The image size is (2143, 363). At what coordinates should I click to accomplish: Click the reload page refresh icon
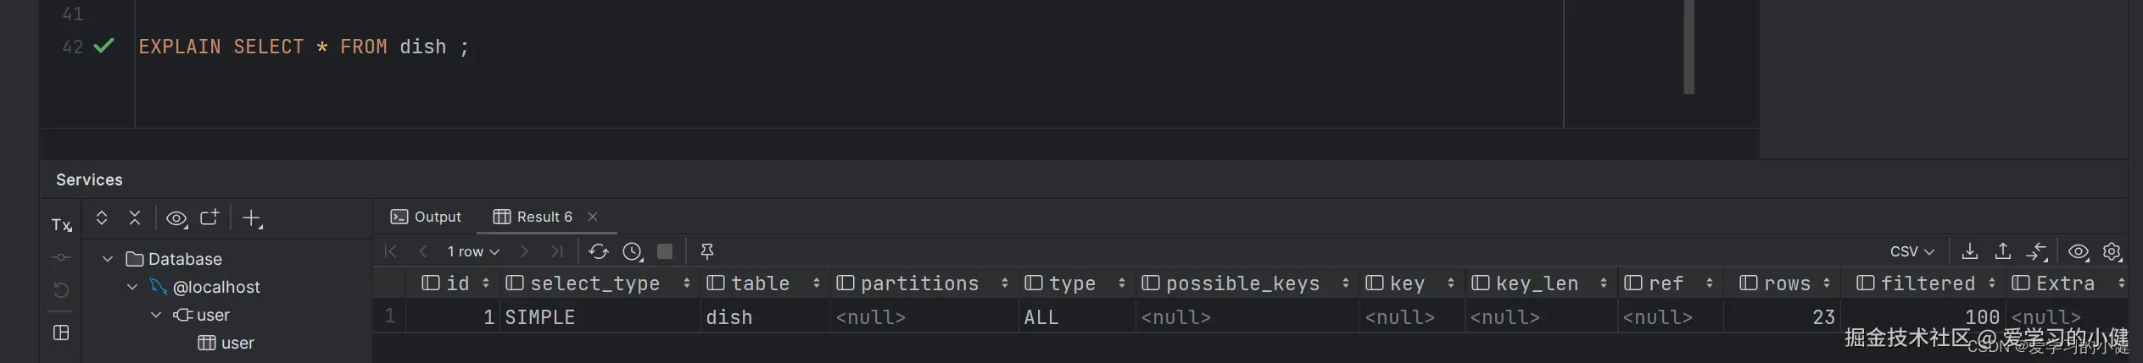click(598, 251)
